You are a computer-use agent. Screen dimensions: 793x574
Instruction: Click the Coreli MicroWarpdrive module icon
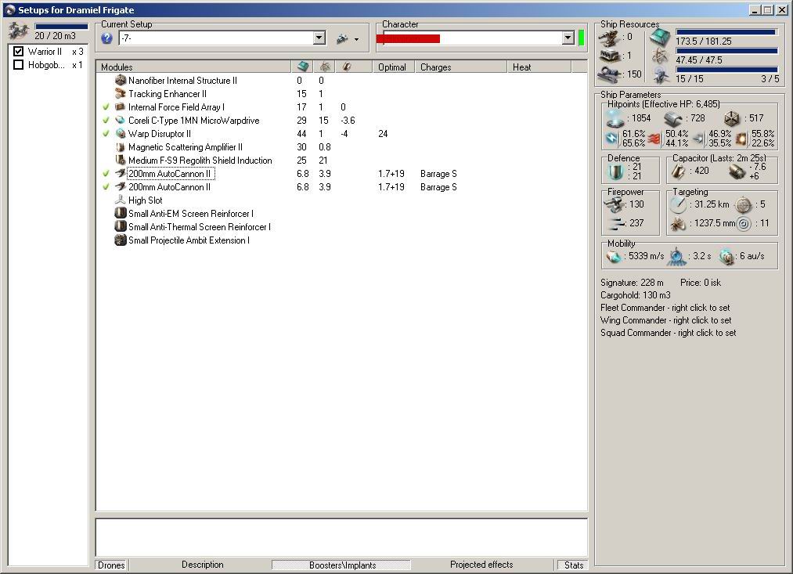click(x=121, y=121)
